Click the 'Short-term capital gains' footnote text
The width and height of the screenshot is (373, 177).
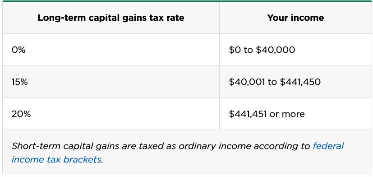[x=65, y=146]
